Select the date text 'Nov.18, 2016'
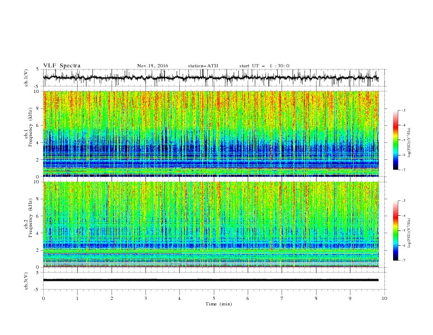 (x=153, y=66)
